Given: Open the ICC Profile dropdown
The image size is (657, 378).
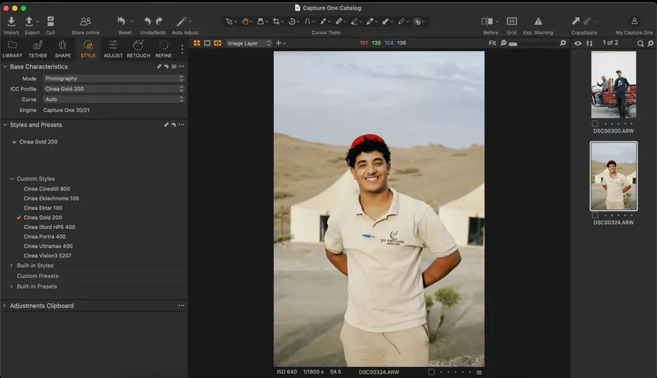Looking at the screenshot, I should pos(114,89).
